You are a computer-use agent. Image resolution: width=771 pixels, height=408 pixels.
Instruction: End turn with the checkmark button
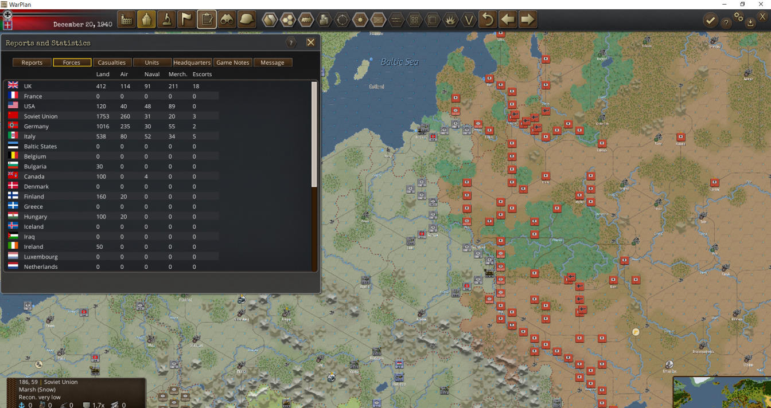[710, 21]
